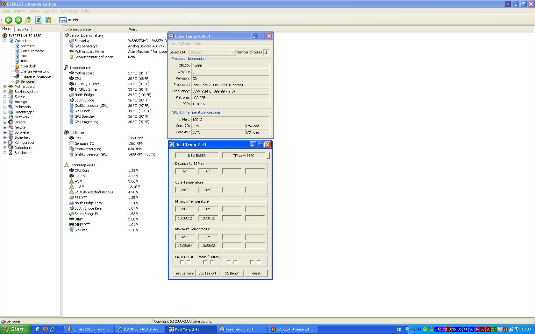The height and width of the screenshot is (334, 535).
Task: Click the Multimedia icon in the tree
Action: [x=11, y=107]
